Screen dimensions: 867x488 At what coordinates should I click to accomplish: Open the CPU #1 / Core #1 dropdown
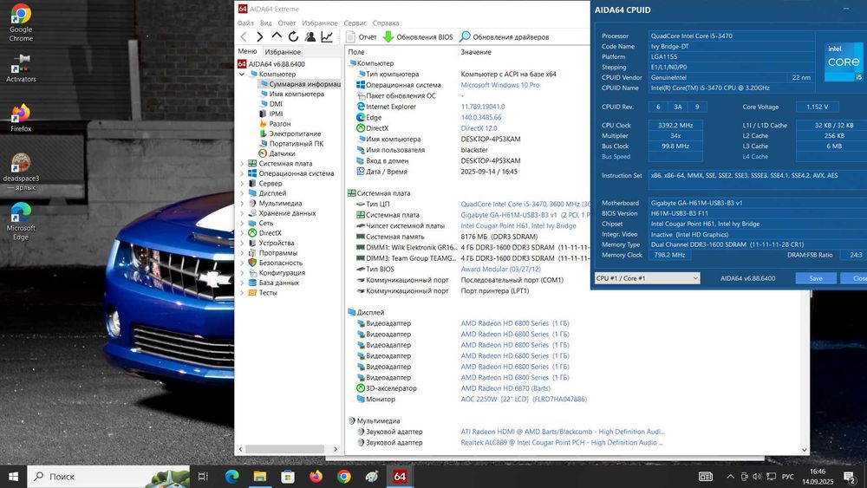point(647,278)
